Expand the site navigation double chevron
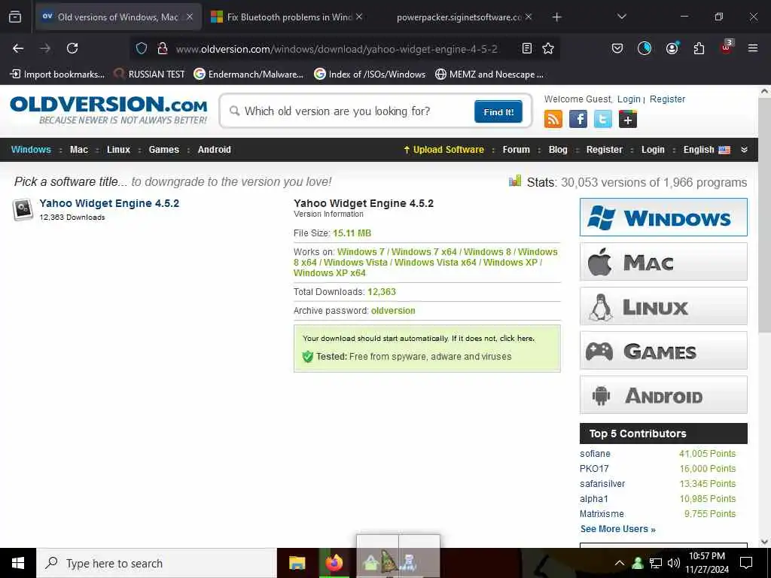The image size is (771, 578). [x=744, y=150]
